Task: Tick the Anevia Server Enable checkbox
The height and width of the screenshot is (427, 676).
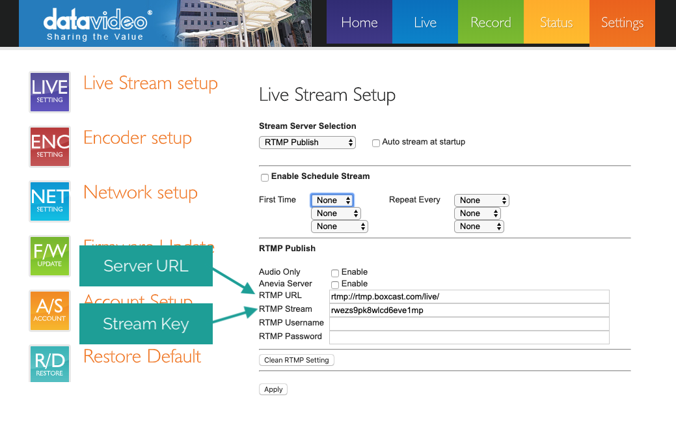Action: click(335, 284)
